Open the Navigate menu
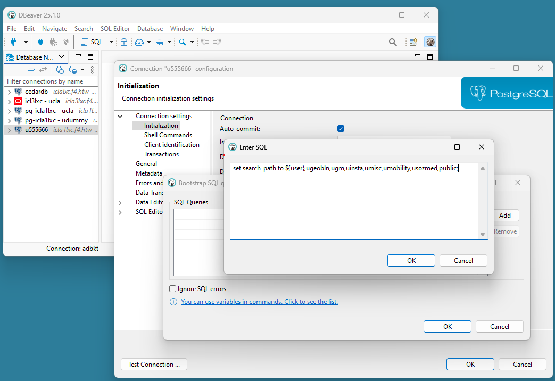Screen dimensions: 555x381 point(54,29)
